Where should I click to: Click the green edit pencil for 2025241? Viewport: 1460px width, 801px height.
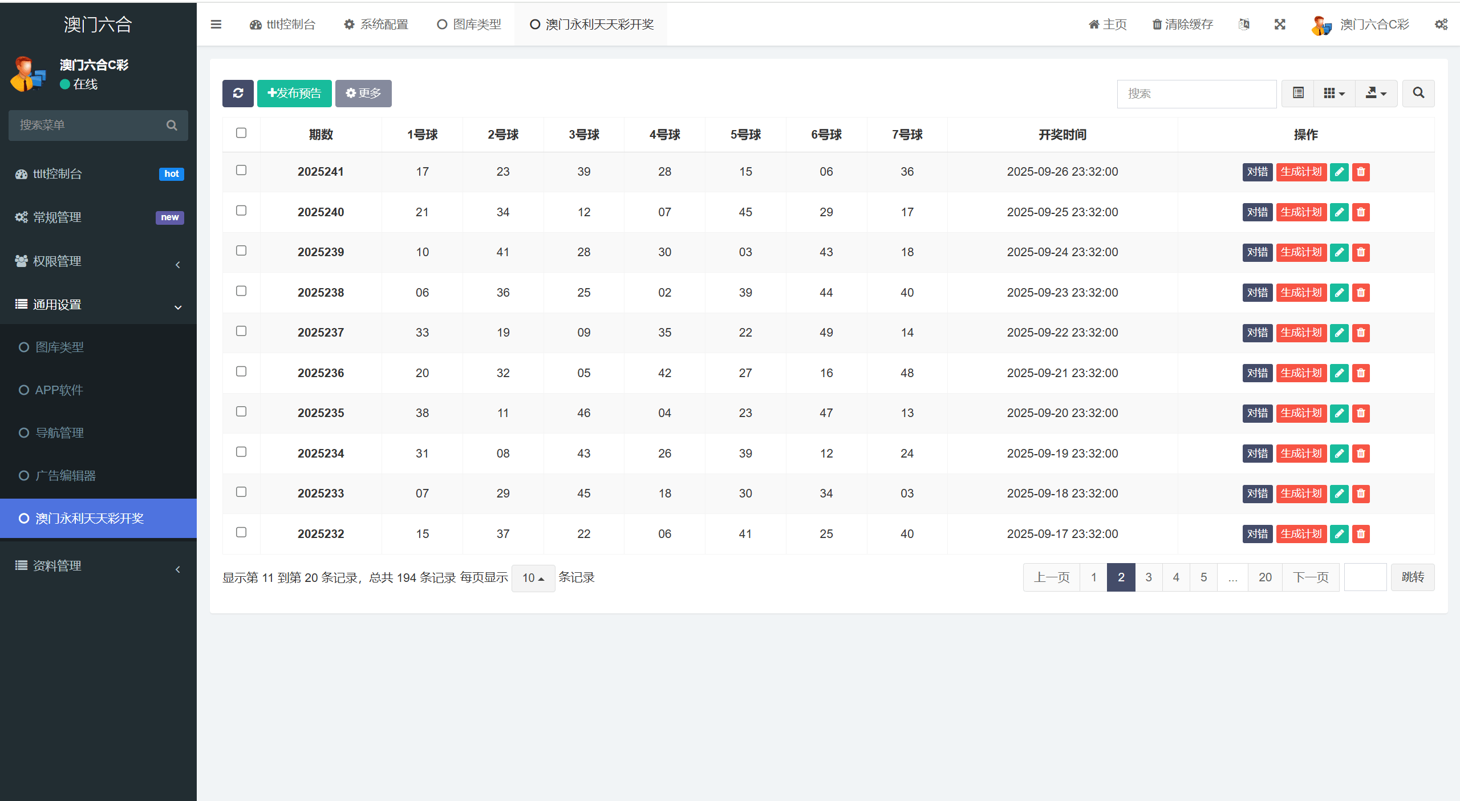point(1339,172)
